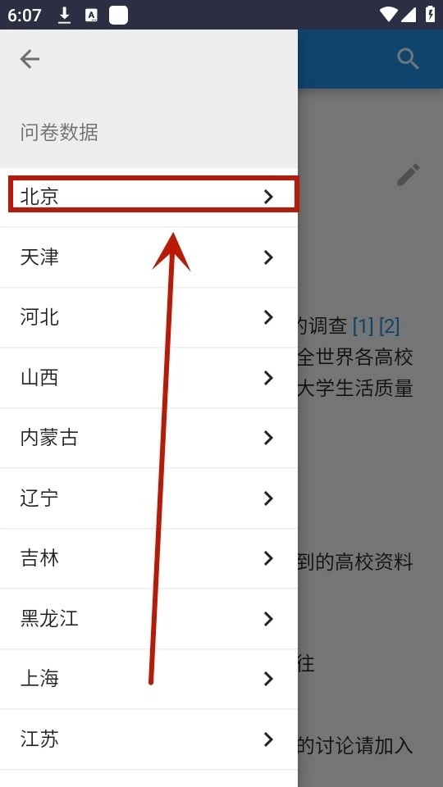Image resolution: width=443 pixels, height=787 pixels.
Task: Tap the pencil edit icon
Action: [408, 175]
